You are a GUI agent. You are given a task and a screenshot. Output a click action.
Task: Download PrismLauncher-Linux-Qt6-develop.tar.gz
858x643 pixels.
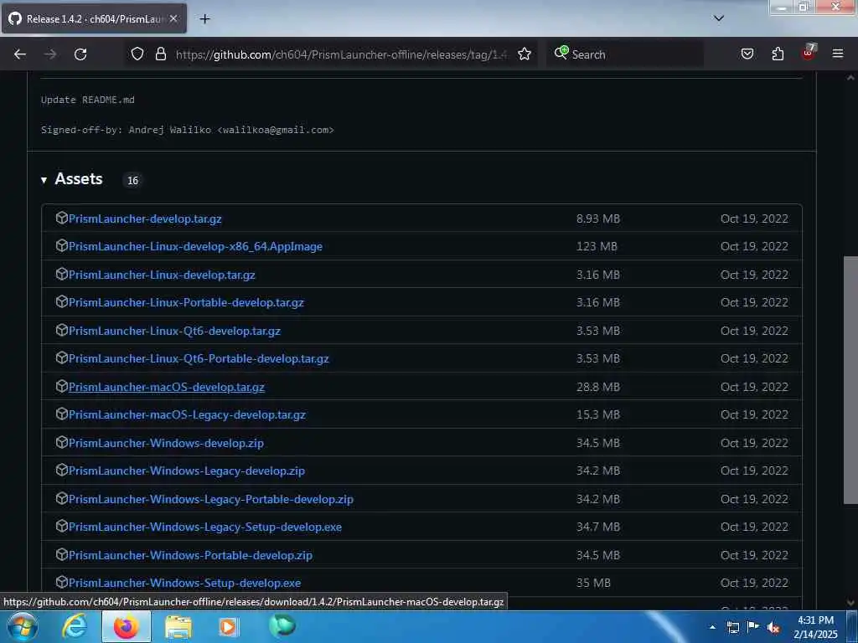[174, 331]
